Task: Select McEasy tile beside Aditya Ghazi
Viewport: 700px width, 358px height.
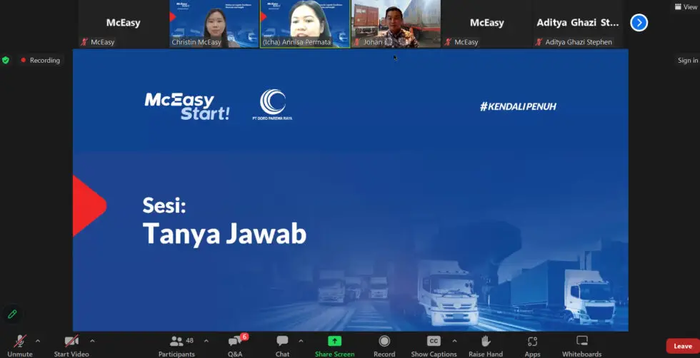Action: click(x=486, y=24)
